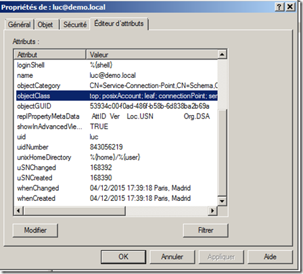Select the objectClass attribute row
The image size is (303, 274).
pyautogui.click(x=116, y=96)
